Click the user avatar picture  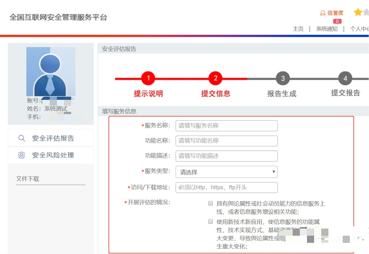click(x=51, y=72)
